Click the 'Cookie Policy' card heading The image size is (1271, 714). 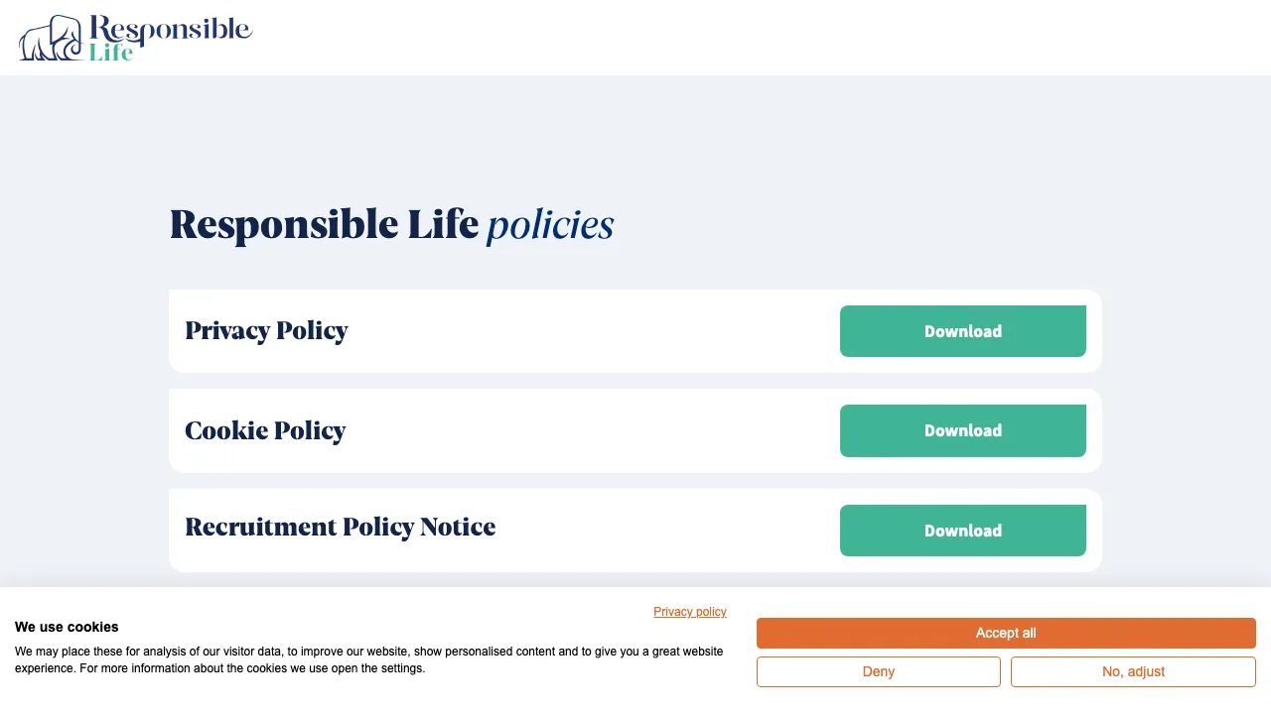pyautogui.click(x=265, y=430)
